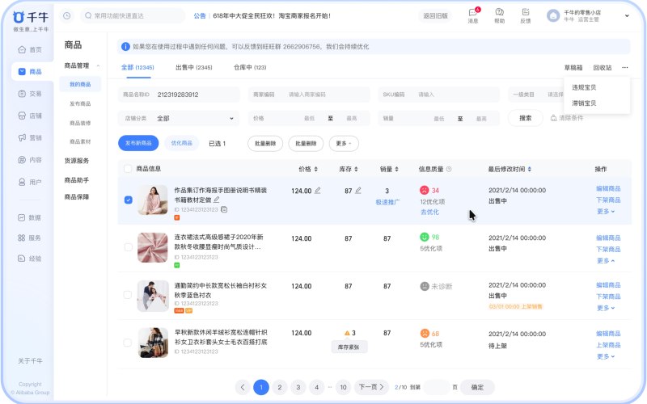Image resolution: width=647 pixels, height=404 pixels.
Task: Click the clock history icon in top bar
Action: tap(67, 16)
